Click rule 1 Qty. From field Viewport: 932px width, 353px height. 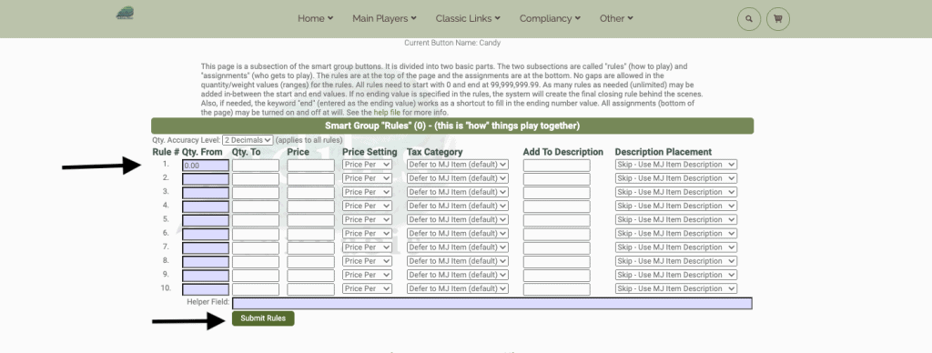[206, 166]
